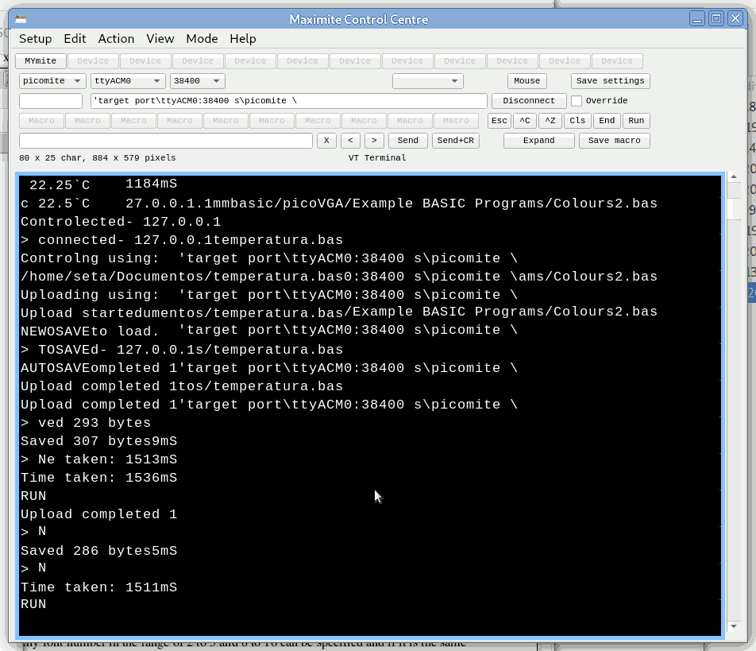Click terminal line '> Ne taken: 1513mS'

98,459
